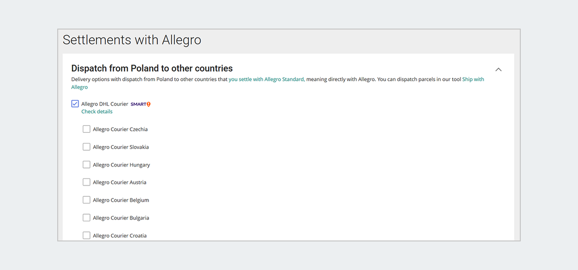Check the Allegro Courier Belgium option
The image size is (578, 270).
[87, 200]
